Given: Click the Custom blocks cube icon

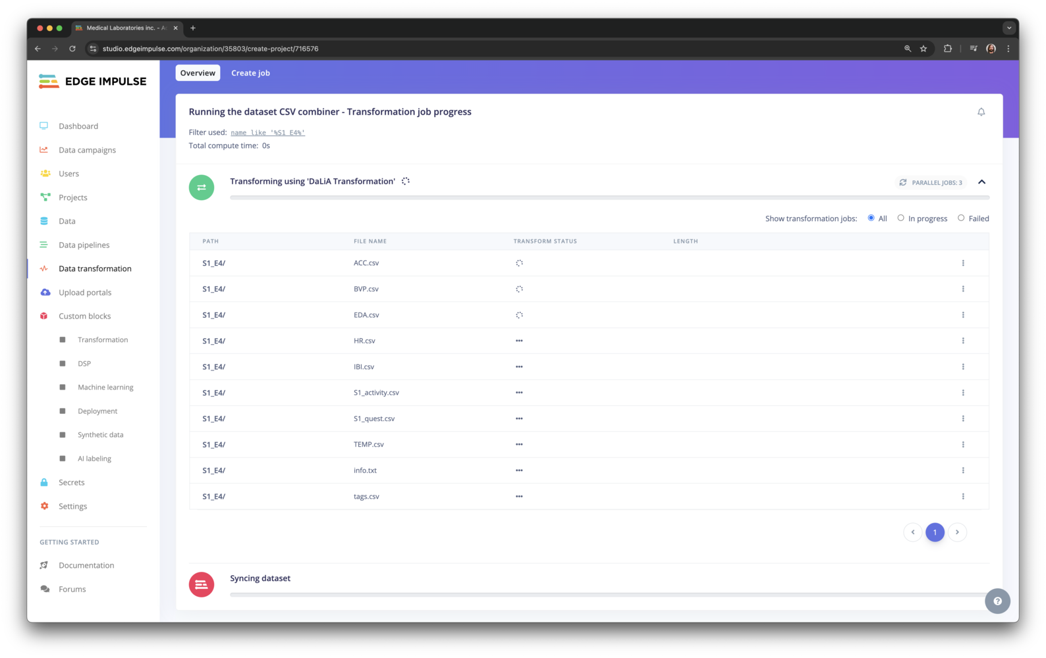Looking at the screenshot, I should [x=44, y=316].
